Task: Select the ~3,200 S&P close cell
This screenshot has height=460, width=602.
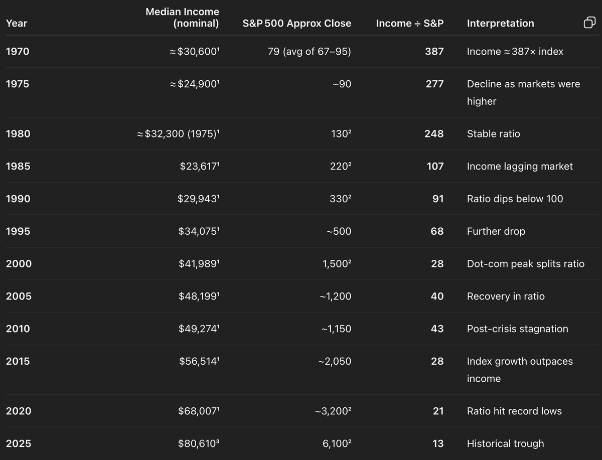Action: pyautogui.click(x=333, y=411)
